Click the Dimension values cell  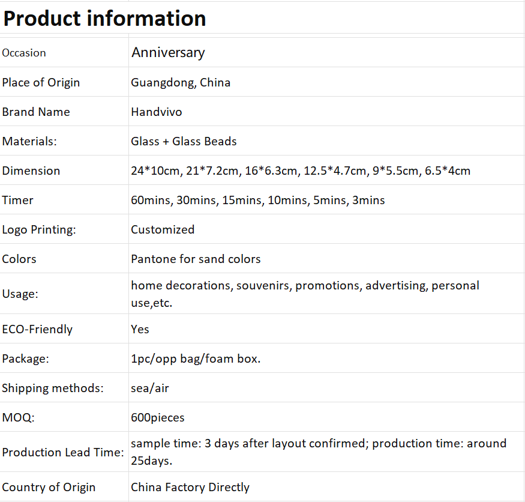point(326,171)
